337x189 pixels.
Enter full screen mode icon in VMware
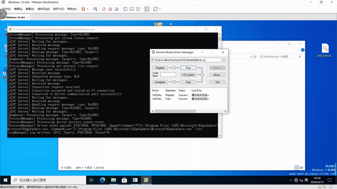click(x=138, y=9)
